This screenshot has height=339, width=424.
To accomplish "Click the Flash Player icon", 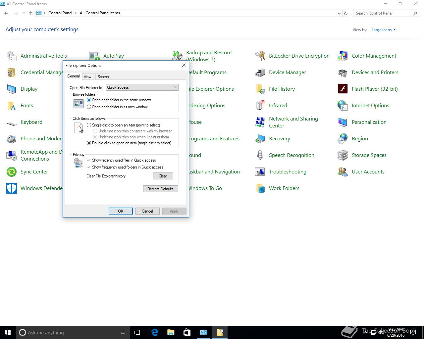I will [343, 89].
